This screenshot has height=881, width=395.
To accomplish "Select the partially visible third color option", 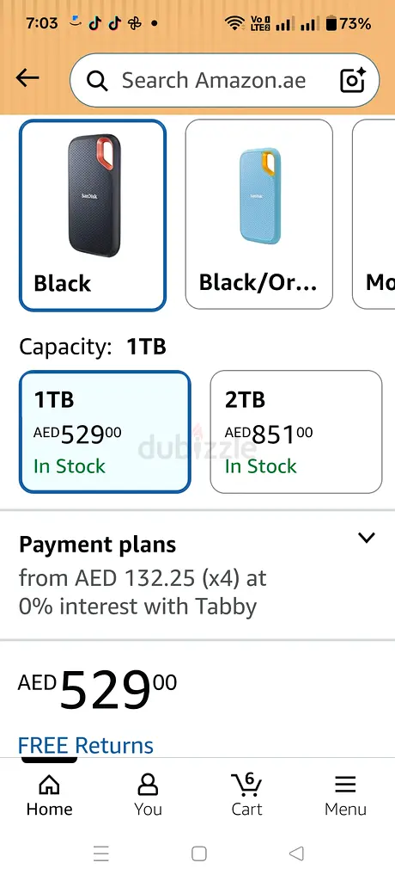I will [374, 214].
